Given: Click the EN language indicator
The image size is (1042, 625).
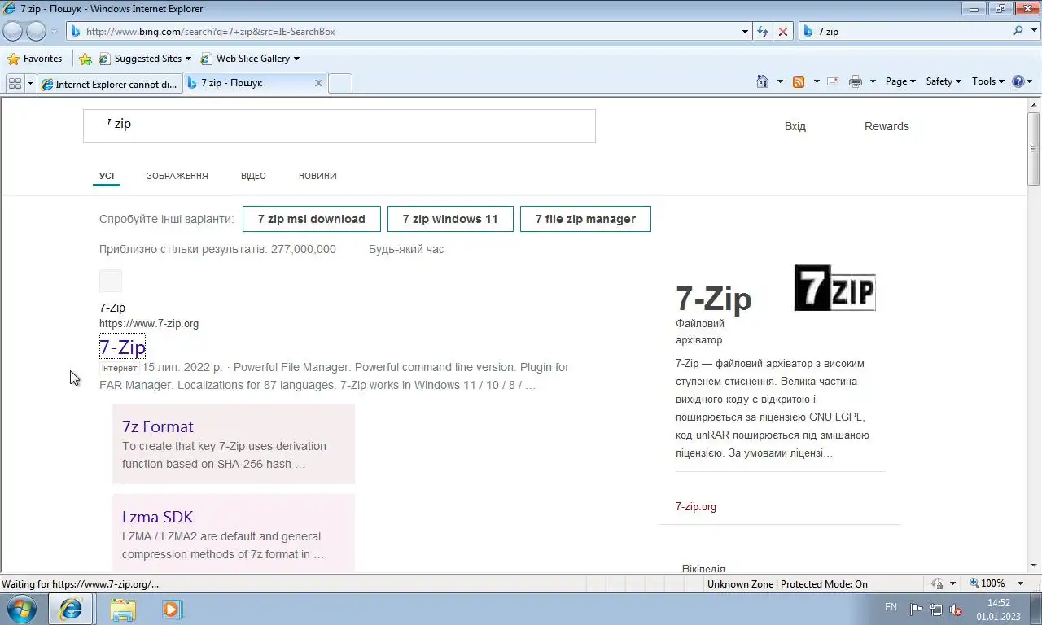Looking at the screenshot, I should (x=891, y=607).
